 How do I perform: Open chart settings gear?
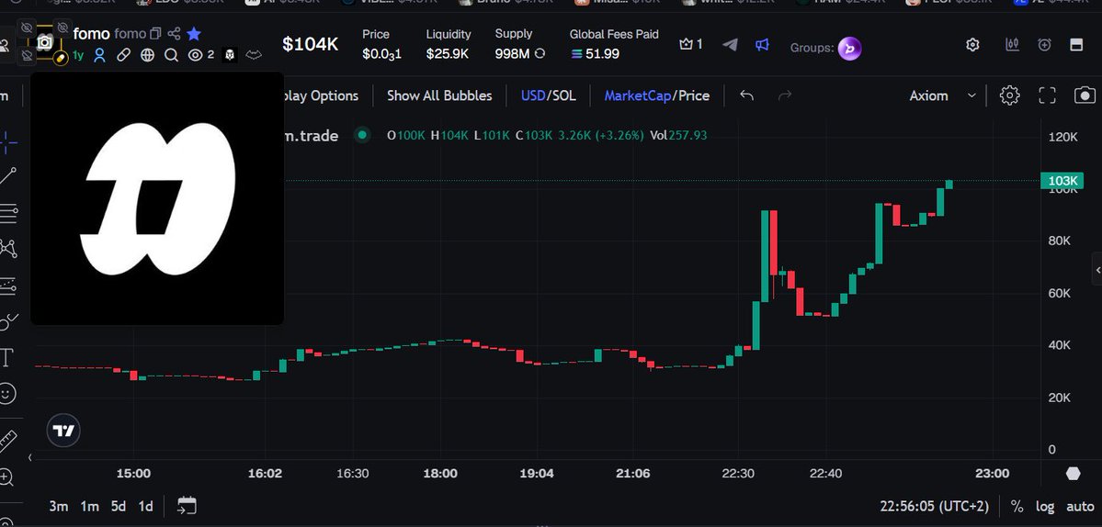1010,95
